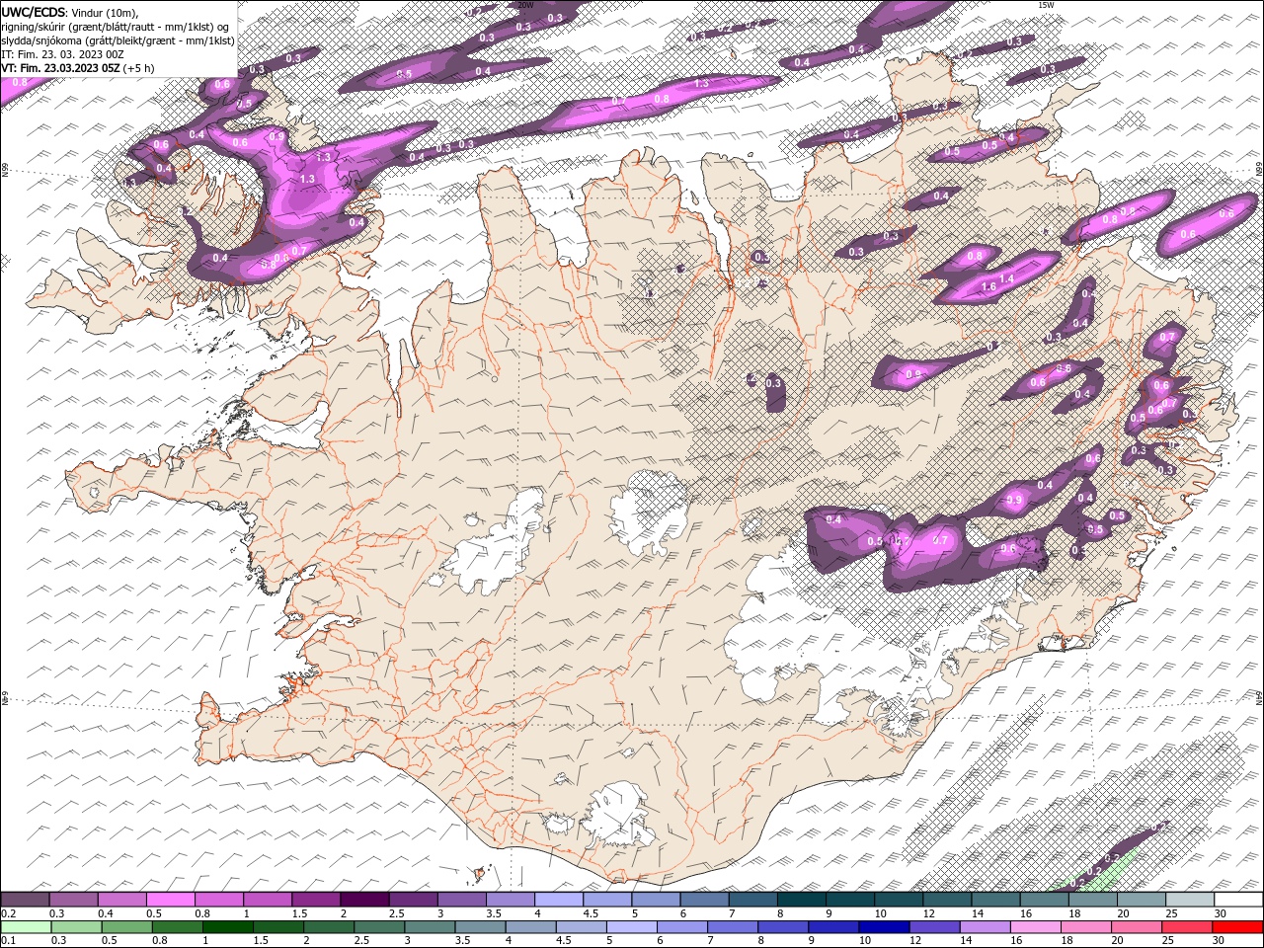Click the 'IT: Fim. 23. 03. 2023 00Z' line
This screenshot has height=948, width=1264.
pos(62,54)
